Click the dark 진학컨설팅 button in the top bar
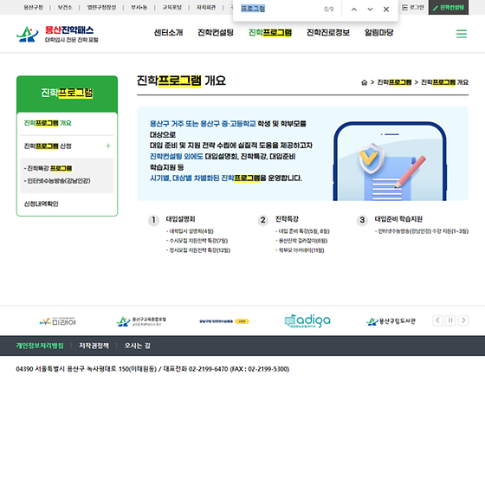Screen dimensions: 485x479 click(449, 8)
